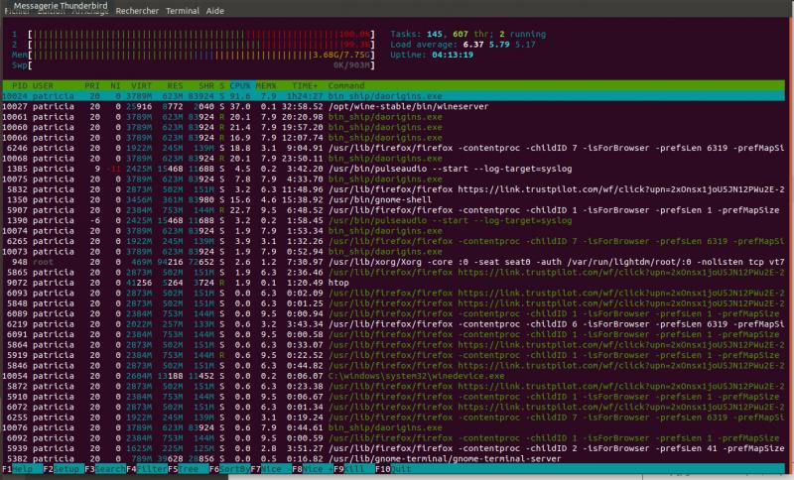794x480 pixels.
Task: Sort by the SHR column header
Action: pyautogui.click(x=206, y=85)
